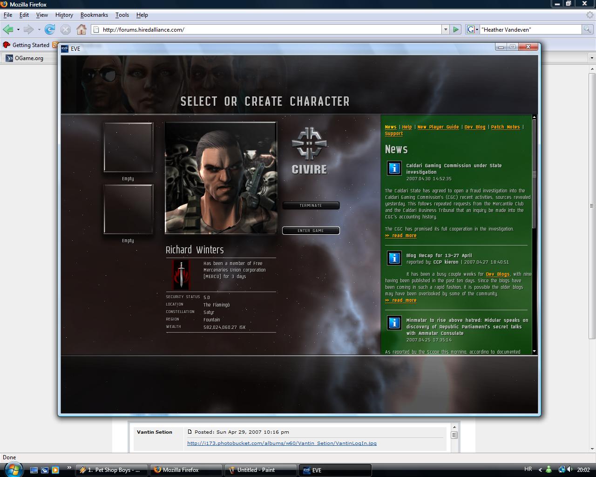Click the EVE news panel scroll-down arrow
Viewport: 596px width, 477px height.
(x=534, y=351)
